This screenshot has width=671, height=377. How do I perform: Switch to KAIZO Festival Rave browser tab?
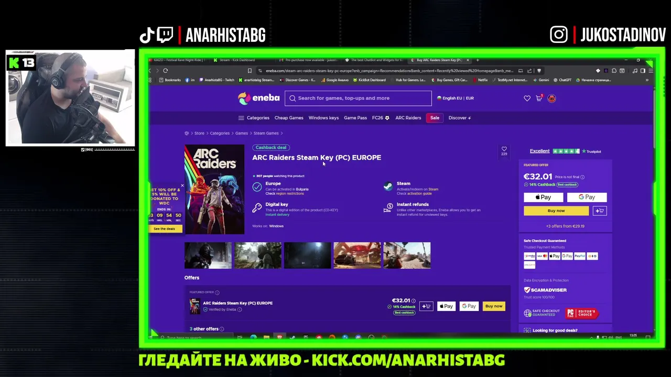click(x=178, y=60)
